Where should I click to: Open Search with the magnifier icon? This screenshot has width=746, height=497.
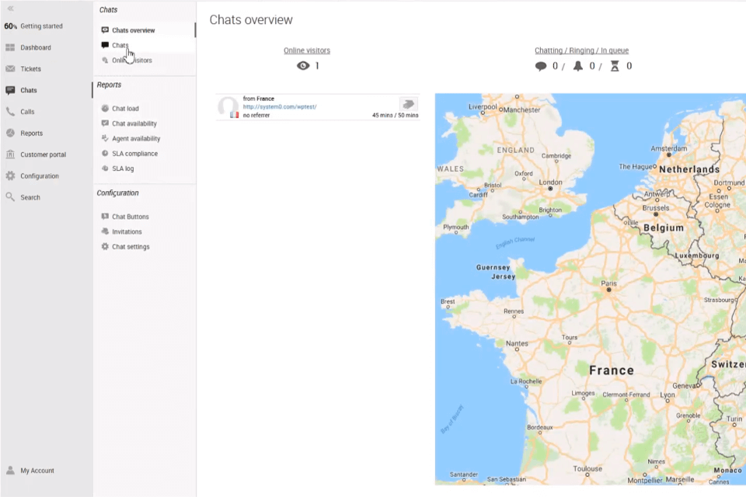pyautogui.click(x=11, y=196)
